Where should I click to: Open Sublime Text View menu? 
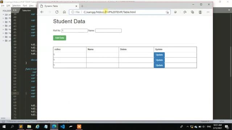point(31,6)
